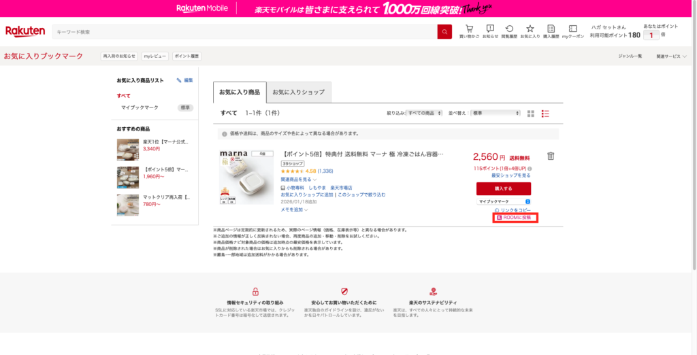Open the マイブックマーク folder dropdown
Image resolution: width=697 pixels, height=355 pixels.
(x=504, y=202)
